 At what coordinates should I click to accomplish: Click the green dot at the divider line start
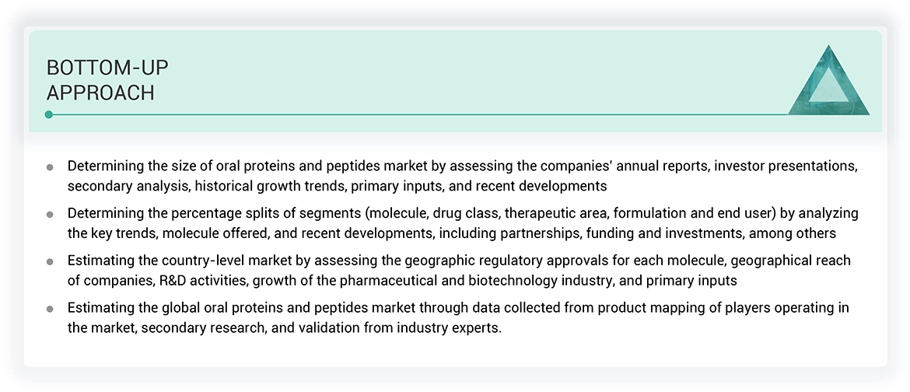[49, 114]
